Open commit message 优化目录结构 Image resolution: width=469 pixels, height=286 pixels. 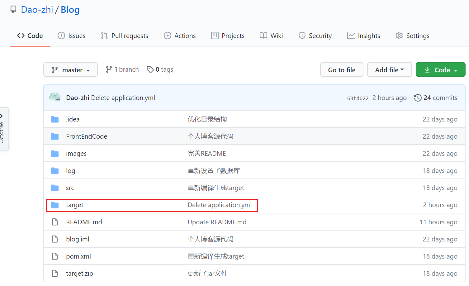pyautogui.click(x=207, y=119)
